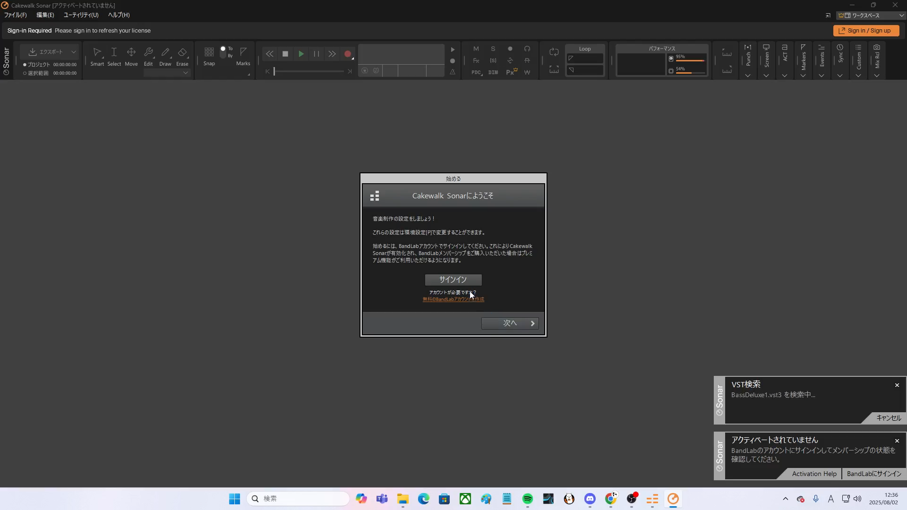Click the サインイン button in welcome dialog
The height and width of the screenshot is (510, 907).
tap(453, 280)
